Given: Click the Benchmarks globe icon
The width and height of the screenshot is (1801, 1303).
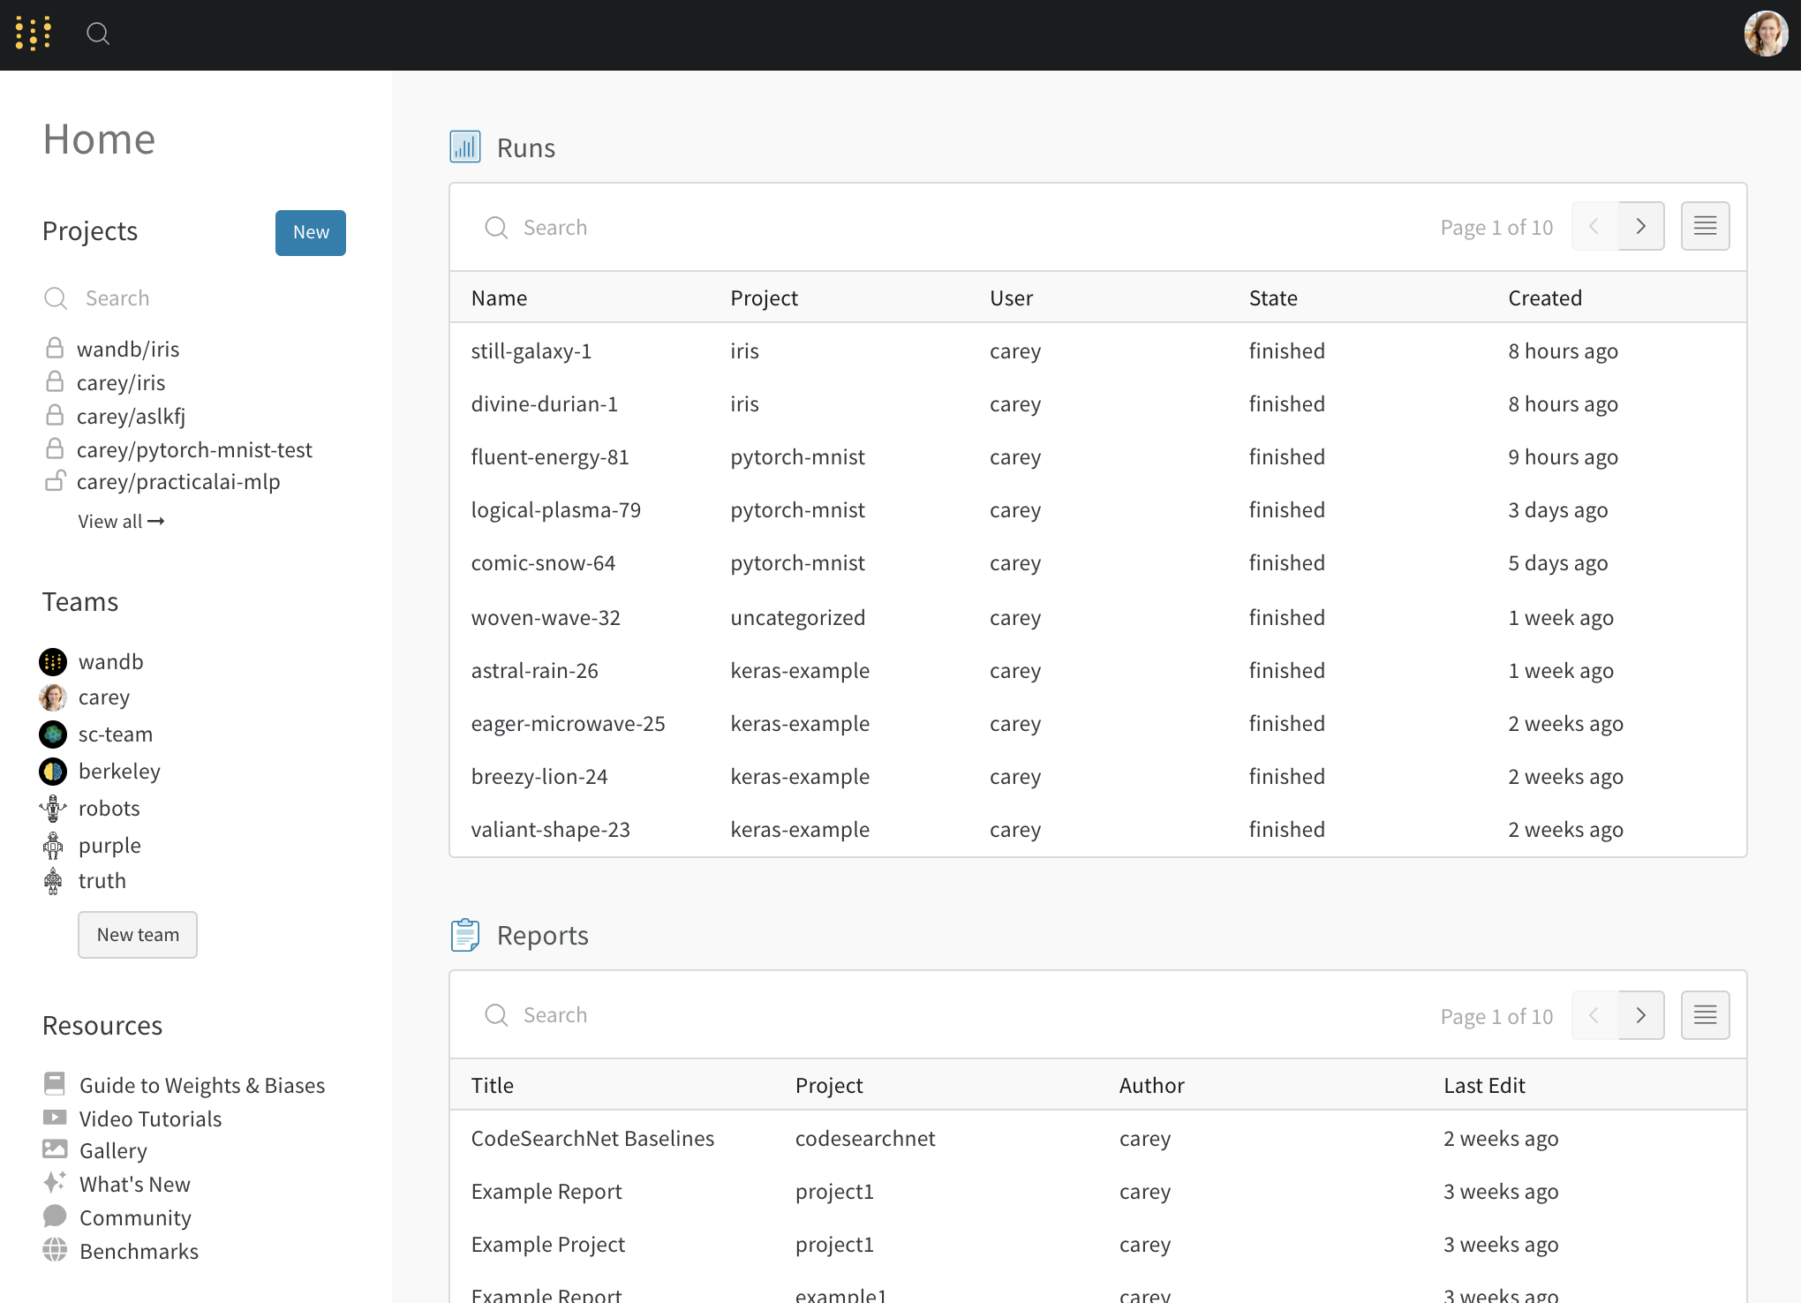Looking at the screenshot, I should pos(55,1250).
